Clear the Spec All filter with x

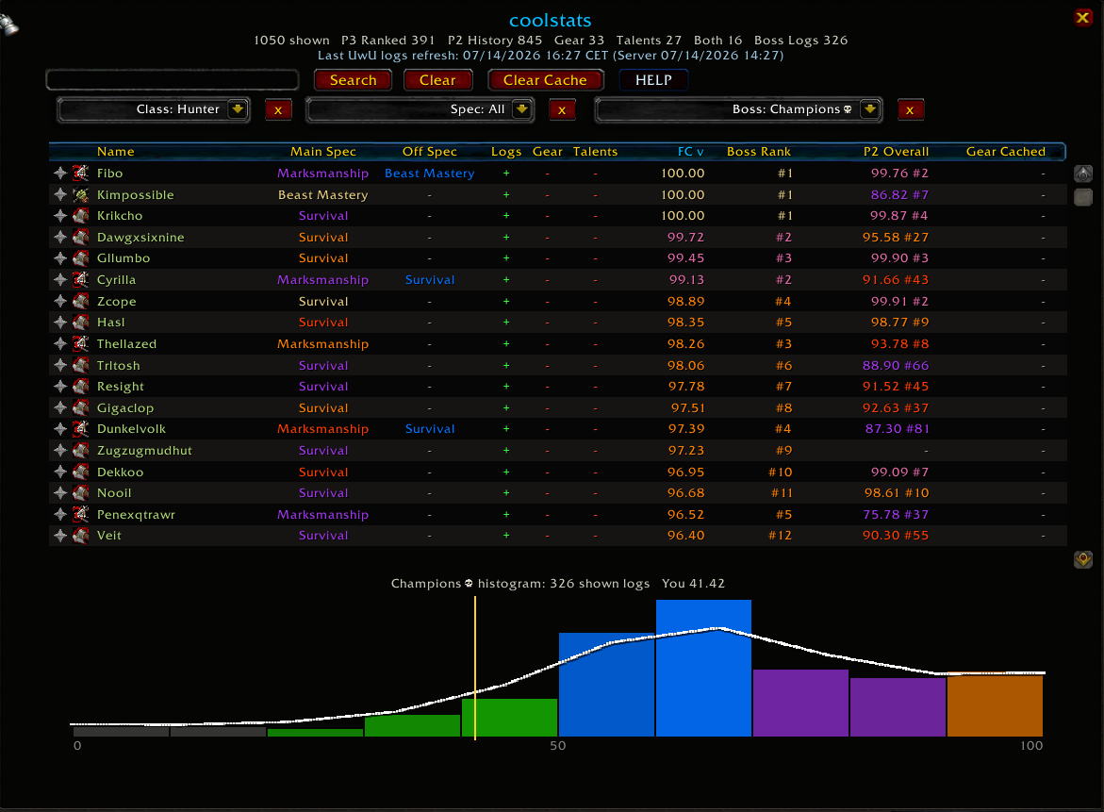pos(562,109)
